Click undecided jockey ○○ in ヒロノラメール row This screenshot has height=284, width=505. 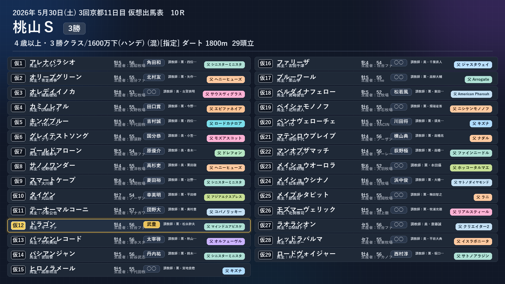click(151, 269)
